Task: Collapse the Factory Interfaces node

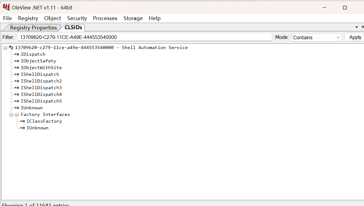Action: (11, 115)
